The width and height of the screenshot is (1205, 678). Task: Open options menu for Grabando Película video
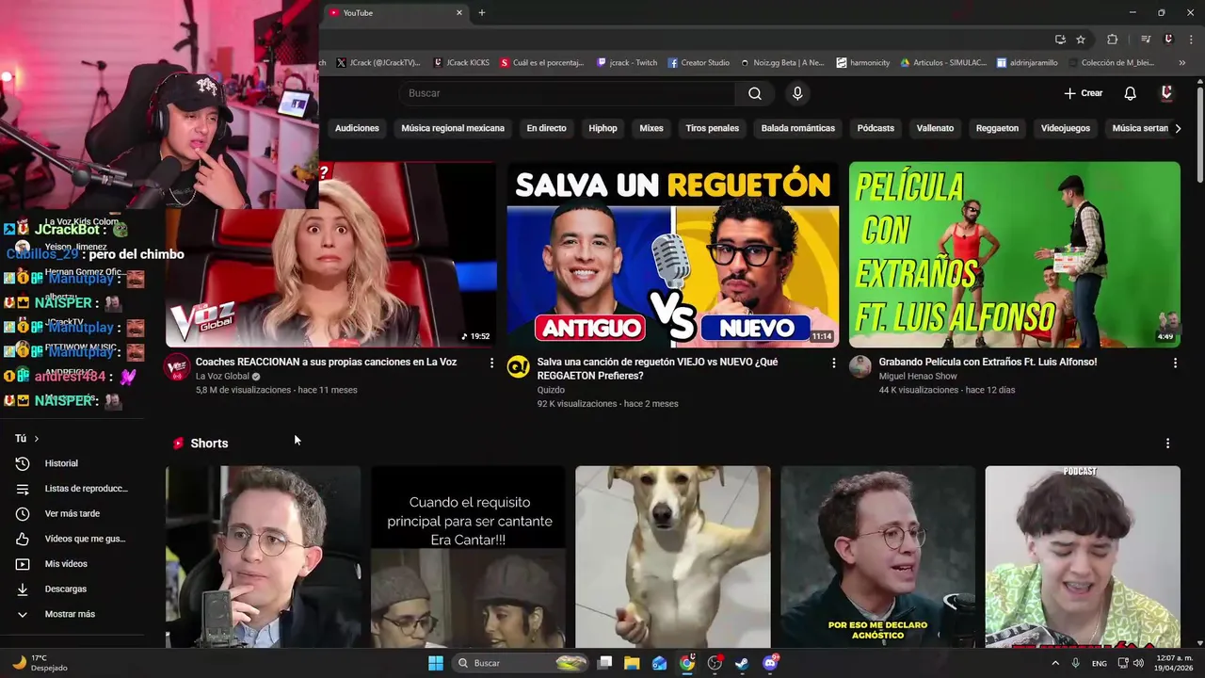click(1175, 363)
